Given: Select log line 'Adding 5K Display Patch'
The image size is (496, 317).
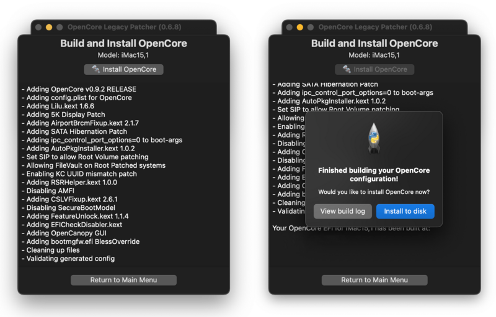Looking at the screenshot, I should click(x=63, y=115).
